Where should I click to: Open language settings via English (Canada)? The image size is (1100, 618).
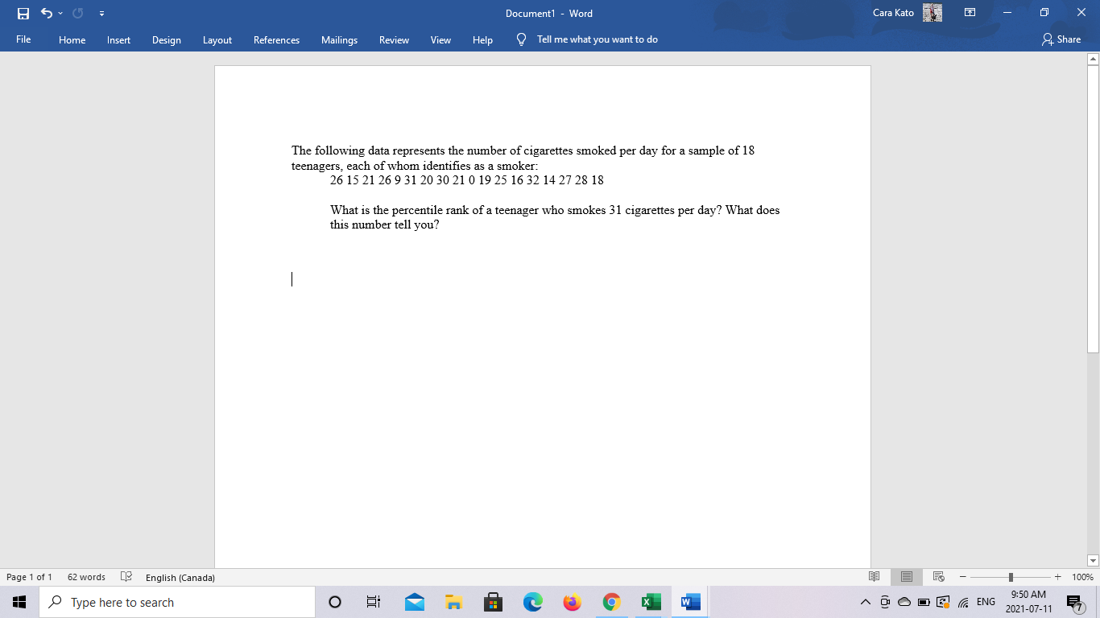pos(179,577)
